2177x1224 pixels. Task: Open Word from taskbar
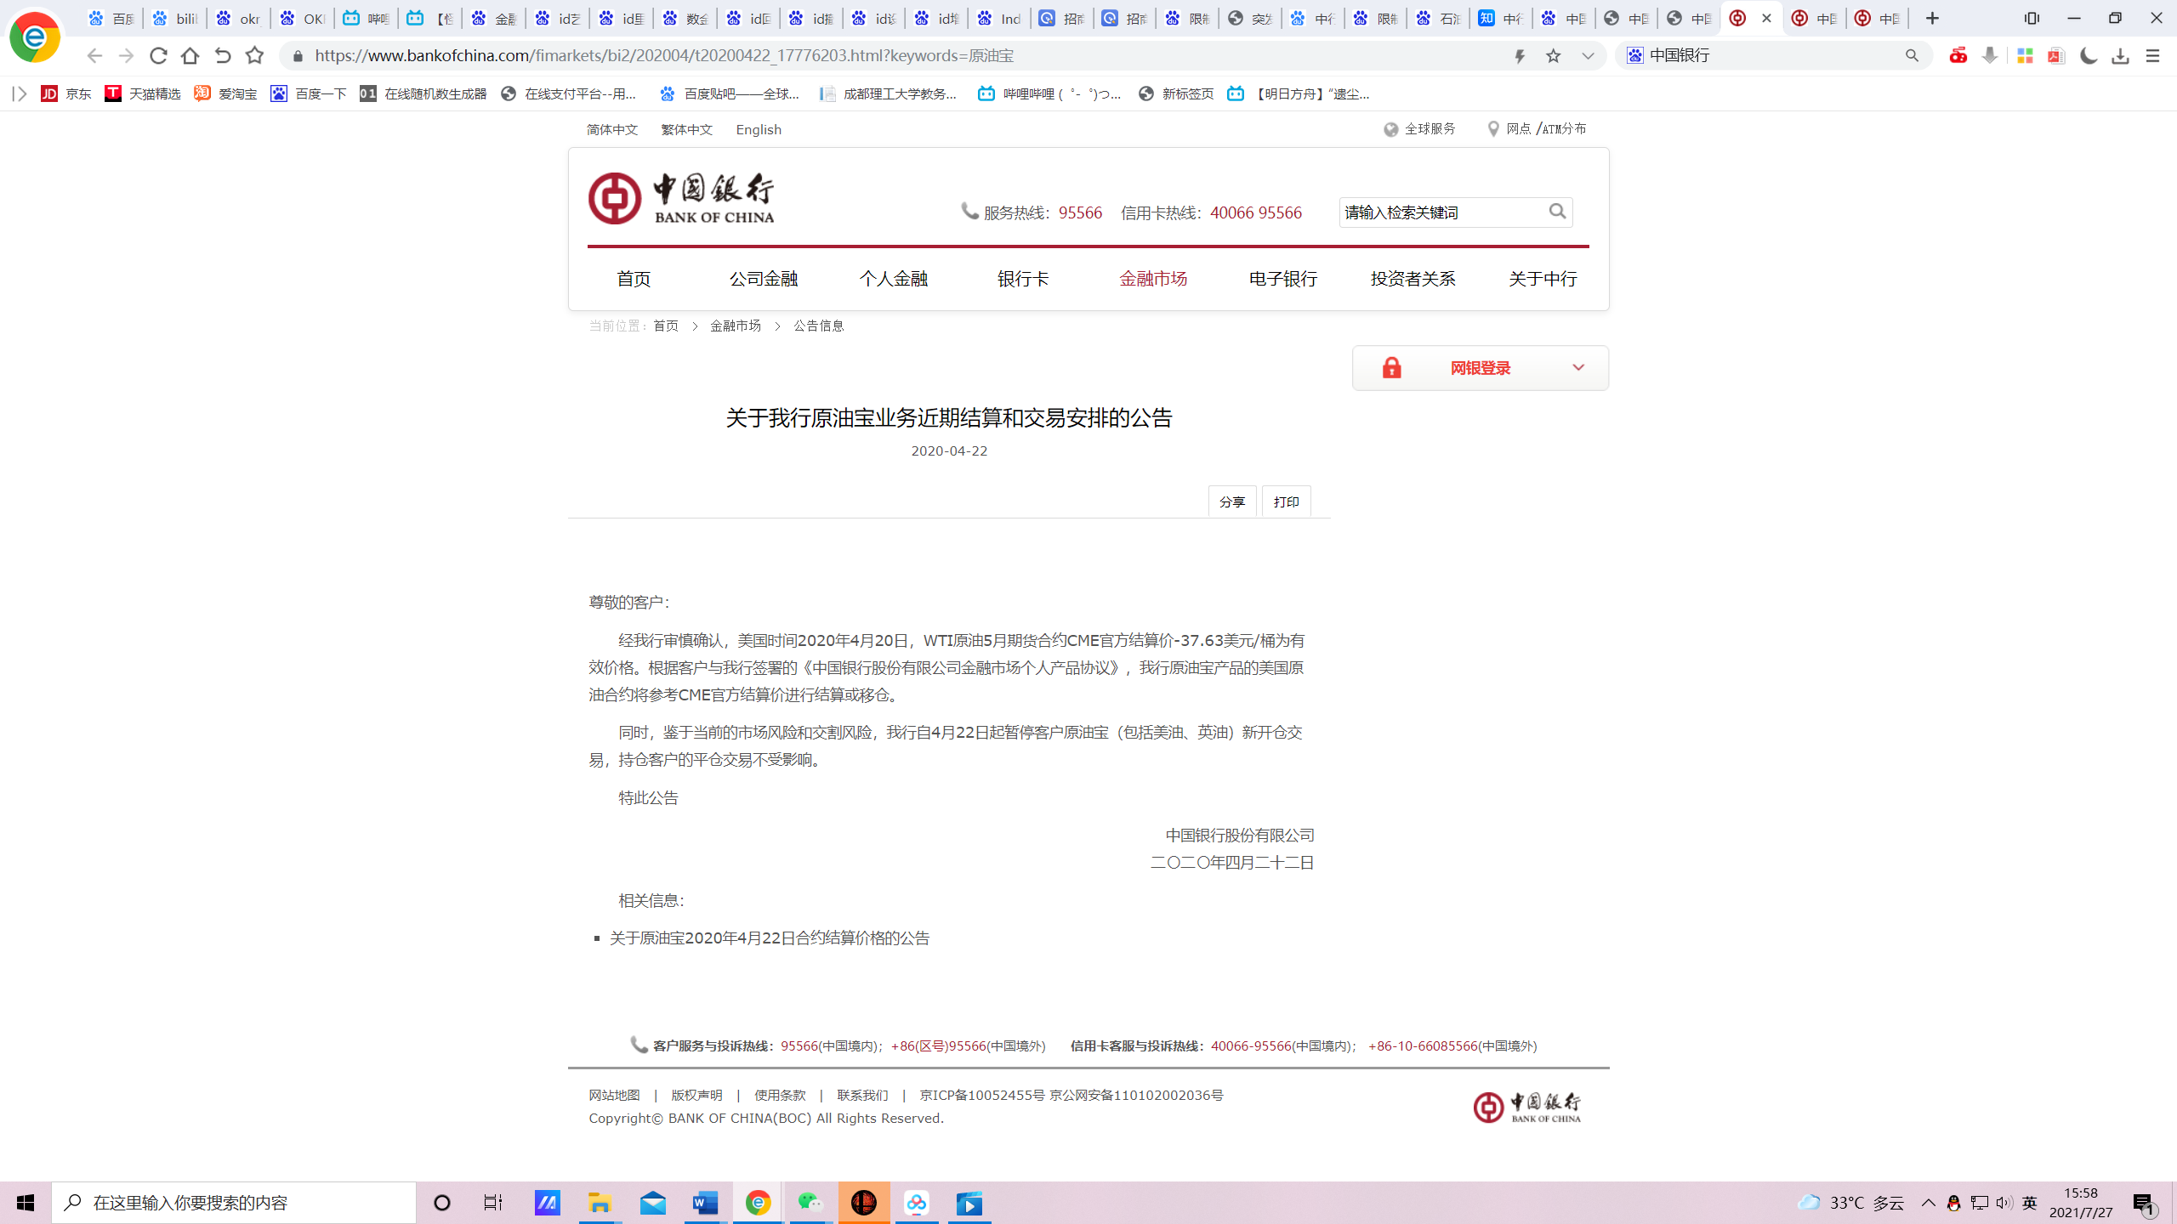[706, 1203]
